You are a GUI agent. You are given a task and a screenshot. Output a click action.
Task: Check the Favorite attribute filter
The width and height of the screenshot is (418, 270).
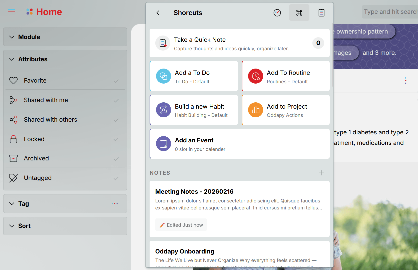coord(116,81)
